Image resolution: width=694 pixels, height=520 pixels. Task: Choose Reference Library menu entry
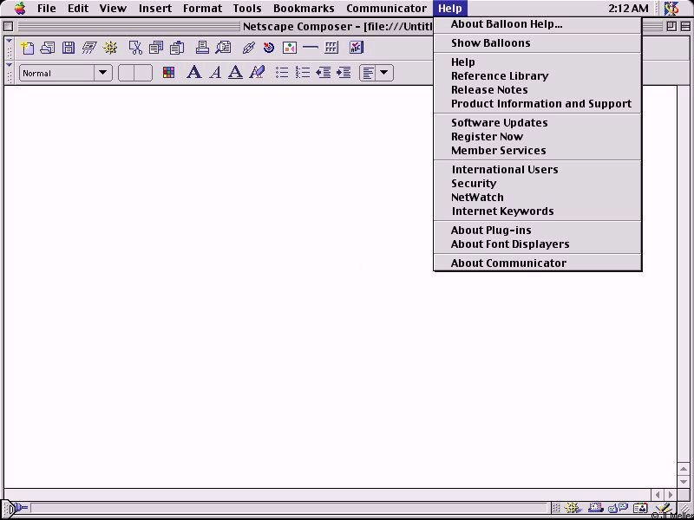[x=537, y=76]
